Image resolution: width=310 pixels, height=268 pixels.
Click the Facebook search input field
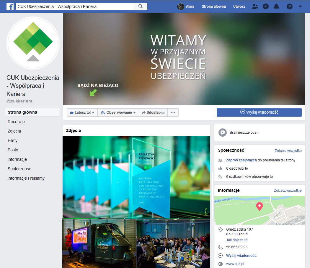(x=75, y=6)
